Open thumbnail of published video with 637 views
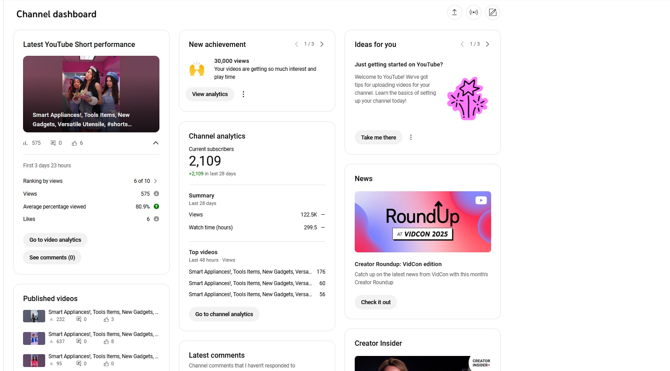The image size is (670, 371). tap(34, 338)
